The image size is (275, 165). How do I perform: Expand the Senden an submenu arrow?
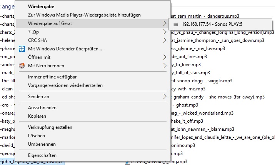(165, 97)
